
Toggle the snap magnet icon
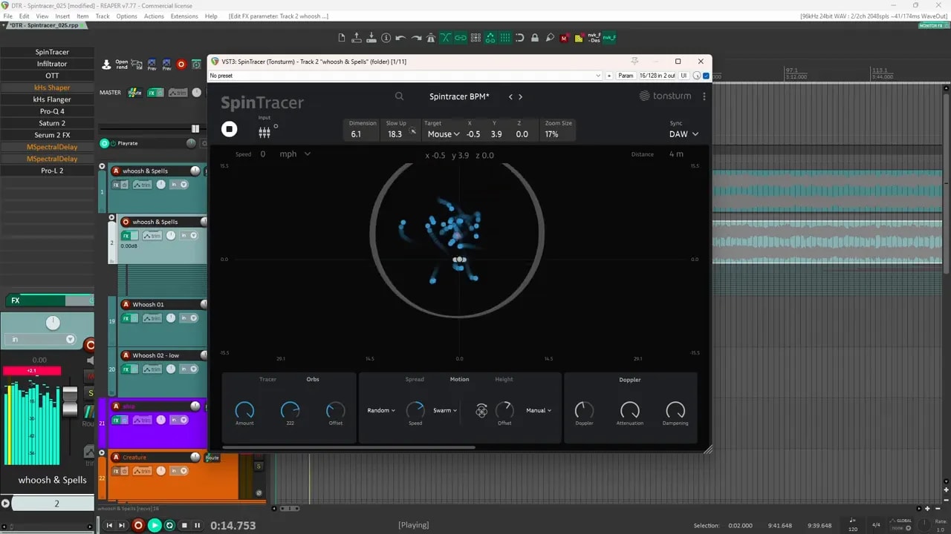tap(519, 38)
